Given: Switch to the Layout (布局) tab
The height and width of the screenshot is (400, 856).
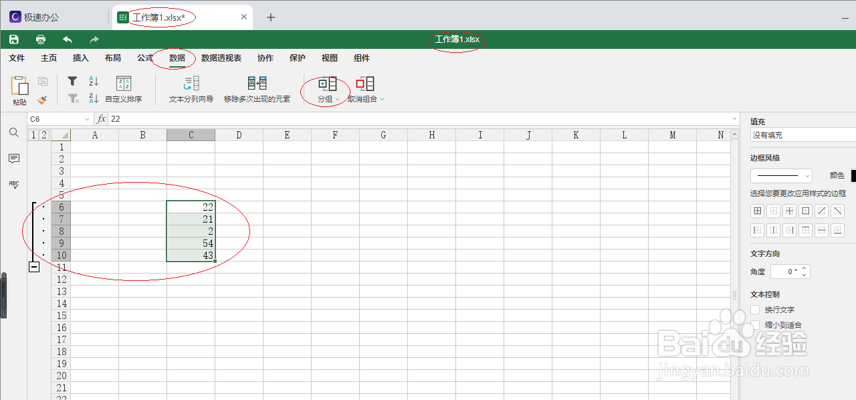Looking at the screenshot, I should 113,58.
